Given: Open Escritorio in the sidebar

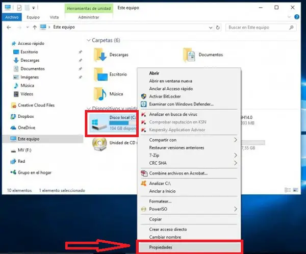Looking at the screenshot, I should (x=29, y=52).
